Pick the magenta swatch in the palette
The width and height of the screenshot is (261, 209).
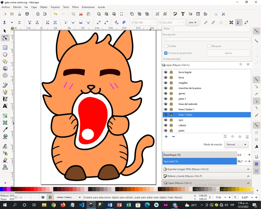(x=9, y=189)
